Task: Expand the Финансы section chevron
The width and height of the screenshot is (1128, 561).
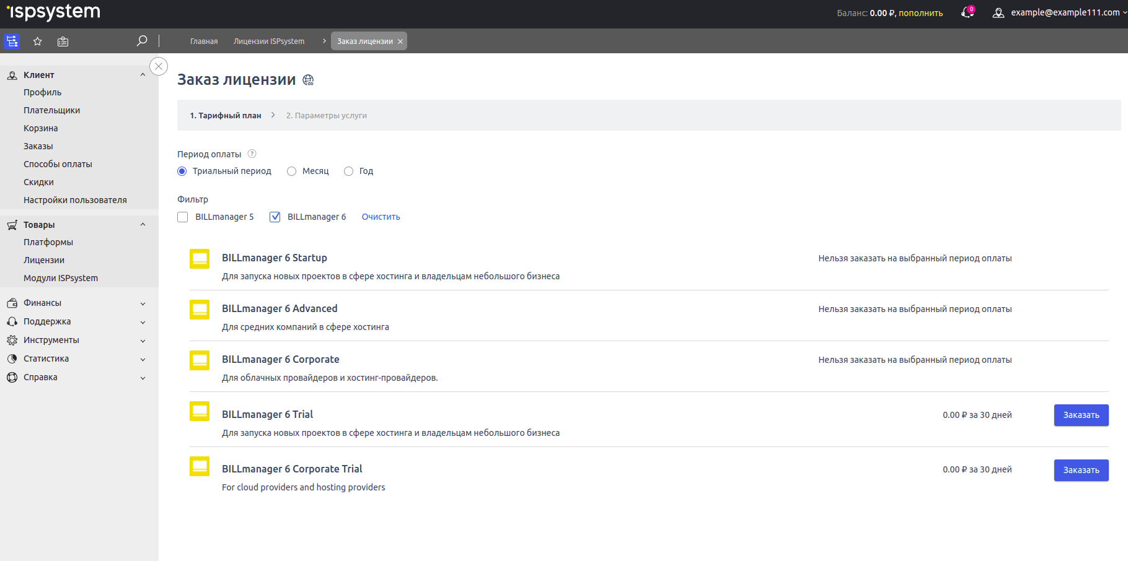Action: (143, 303)
